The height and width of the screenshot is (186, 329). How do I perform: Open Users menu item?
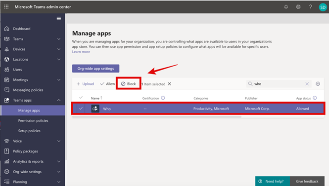17,70
